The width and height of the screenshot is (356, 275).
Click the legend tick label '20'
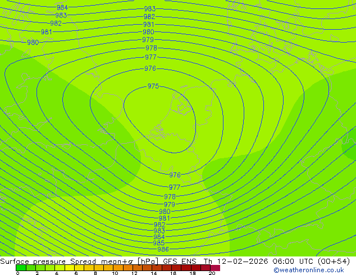pyautogui.click(x=212, y=273)
